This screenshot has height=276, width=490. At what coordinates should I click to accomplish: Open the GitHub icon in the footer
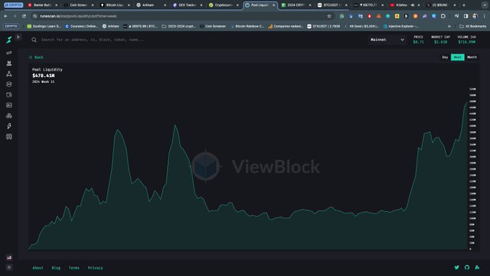click(467, 267)
